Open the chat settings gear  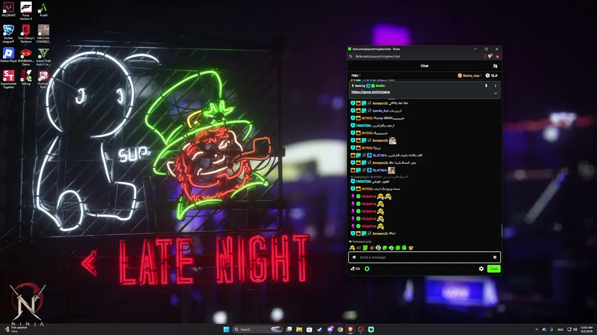coord(481,268)
